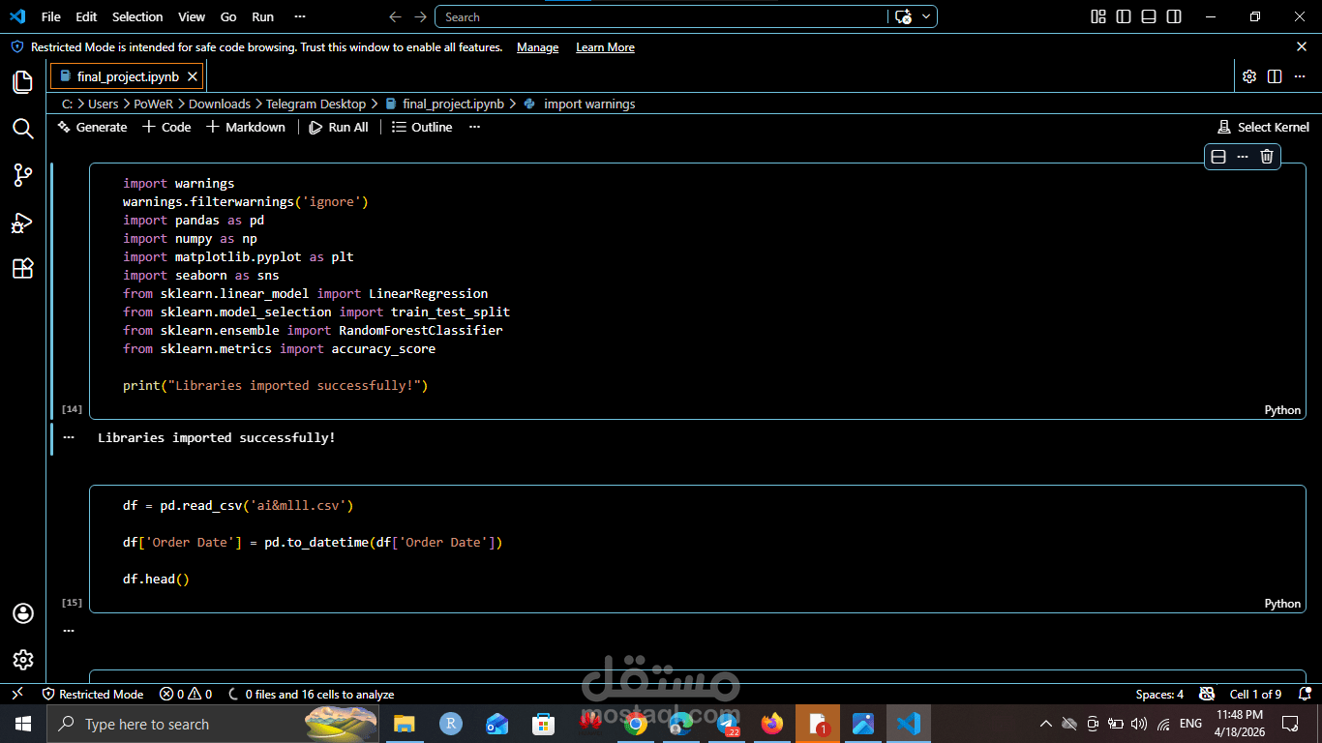
Task: Click the Split Cell icon in cell toolbar
Action: 1219,157
